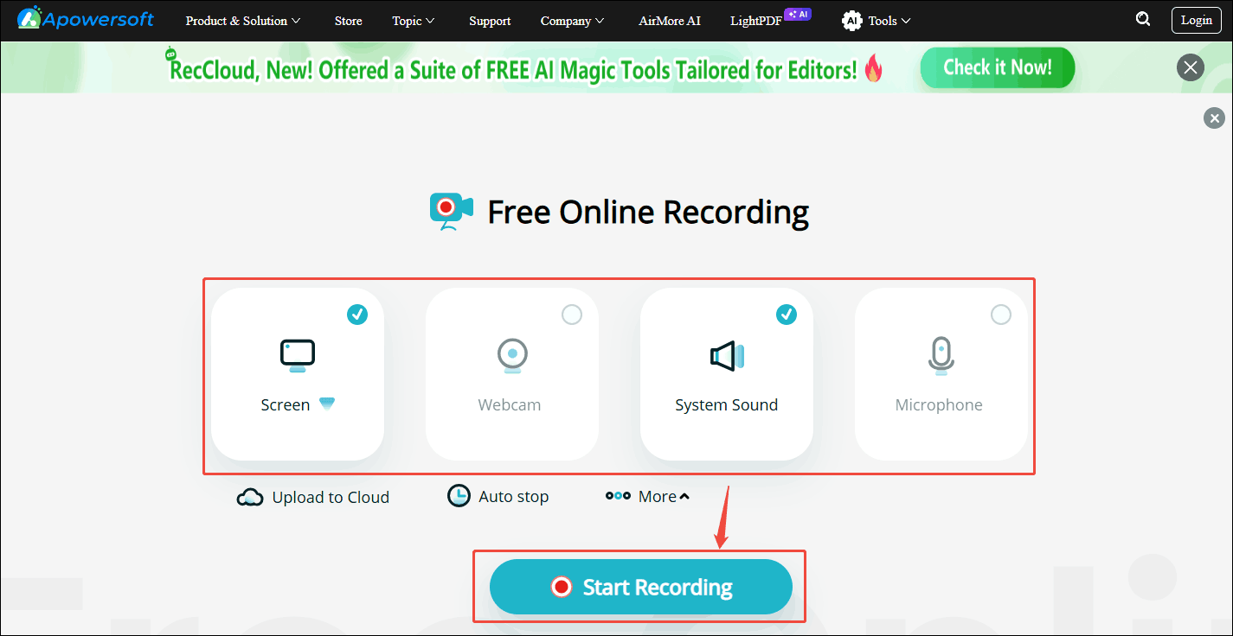The height and width of the screenshot is (636, 1233).
Task: Go to the Support menu item
Action: [490, 20]
